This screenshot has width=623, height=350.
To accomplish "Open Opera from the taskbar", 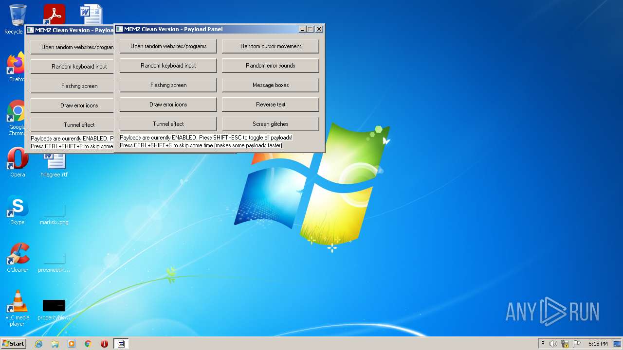I will 104,344.
